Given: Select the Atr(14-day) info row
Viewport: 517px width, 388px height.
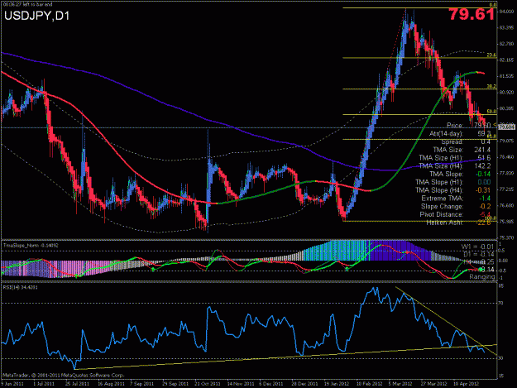Looking at the screenshot, I should coord(460,133).
